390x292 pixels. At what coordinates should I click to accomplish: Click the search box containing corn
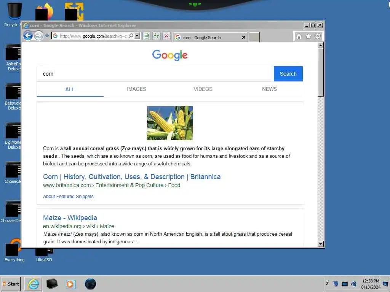tap(155, 74)
